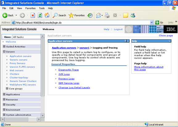Screen dimensions: 178x127
Task: Click the IBM logo
Action: (171, 29)
